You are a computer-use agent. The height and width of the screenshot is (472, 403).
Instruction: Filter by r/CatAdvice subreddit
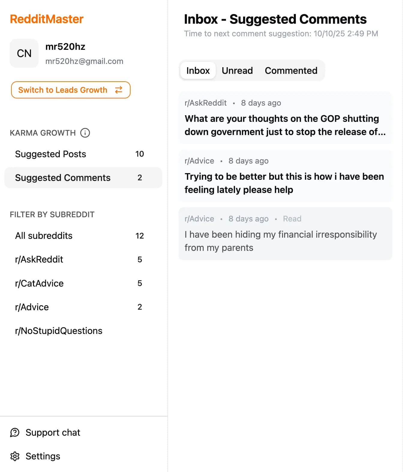[39, 283]
